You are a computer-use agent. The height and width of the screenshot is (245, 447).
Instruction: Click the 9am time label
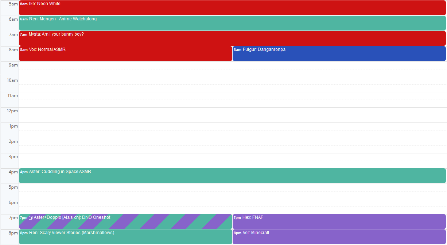(x=13, y=65)
